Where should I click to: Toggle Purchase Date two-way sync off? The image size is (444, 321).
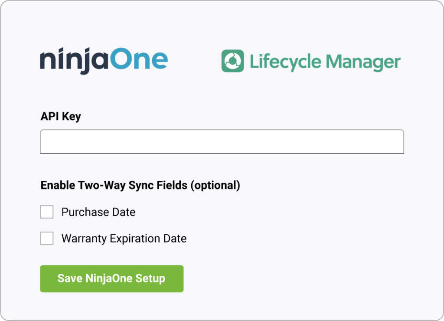pos(47,212)
